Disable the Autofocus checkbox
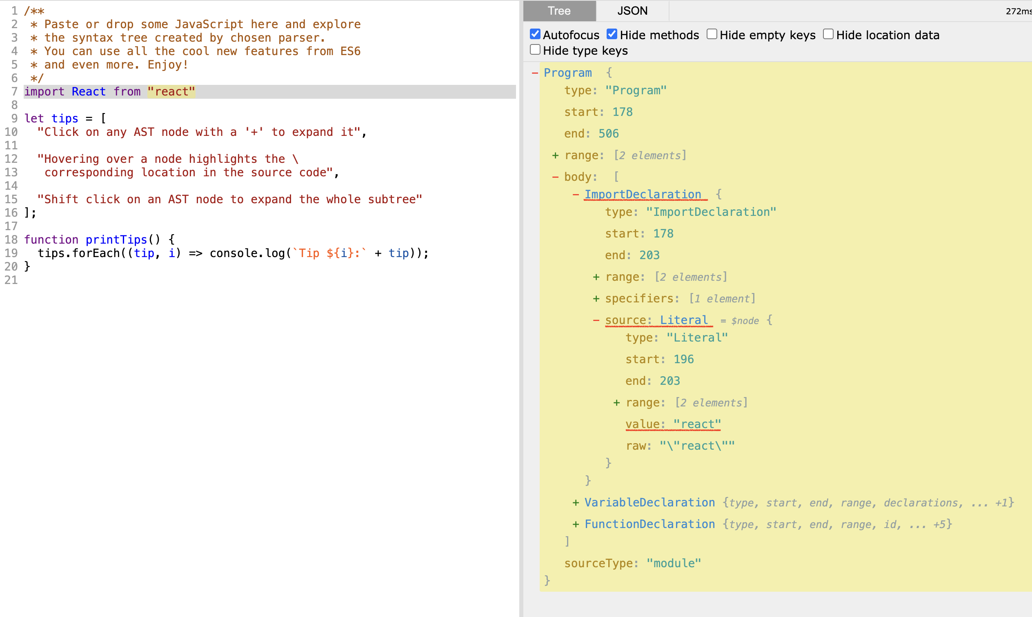 coord(535,34)
